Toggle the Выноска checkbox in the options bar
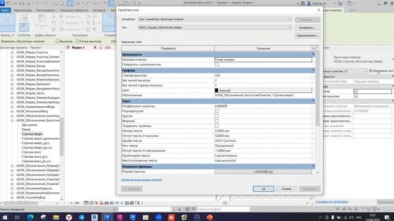This screenshot has width=394, height=221. [57, 41]
